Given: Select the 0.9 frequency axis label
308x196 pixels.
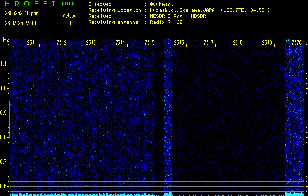Looking at the screenshot, I should click(x=4, y=113).
